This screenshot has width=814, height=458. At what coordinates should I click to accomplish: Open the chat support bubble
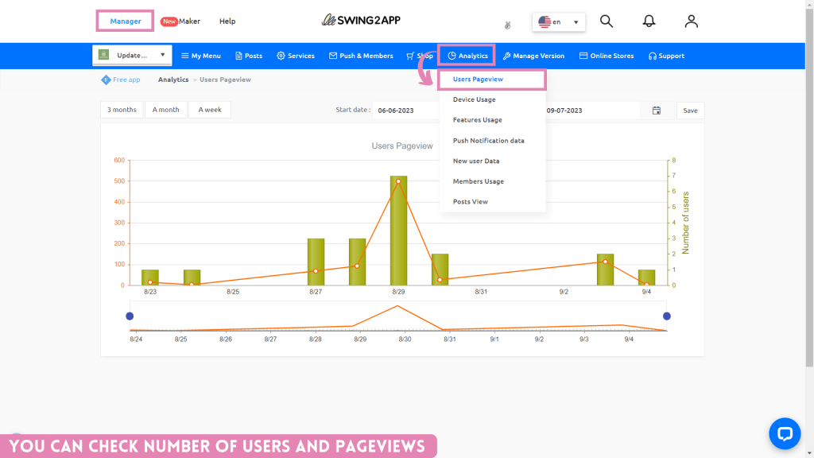(x=785, y=433)
